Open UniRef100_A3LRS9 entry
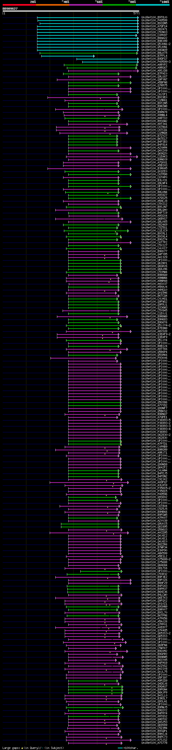Viewport: 172px width, 750px height. [154, 485]
